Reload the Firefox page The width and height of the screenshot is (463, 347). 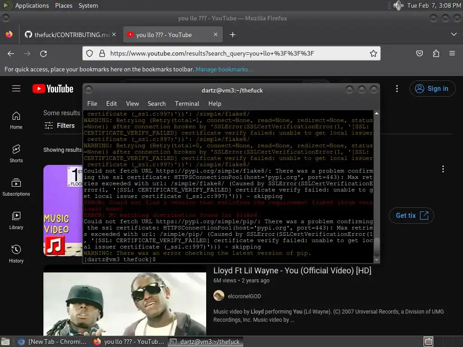(43, 53)
